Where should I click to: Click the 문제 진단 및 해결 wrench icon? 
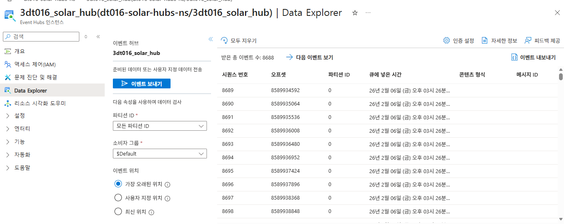tap(8, 77)
